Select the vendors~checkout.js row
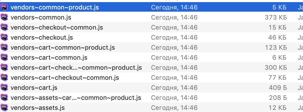This screenshot has width=303, height=112. coord(151,38)
